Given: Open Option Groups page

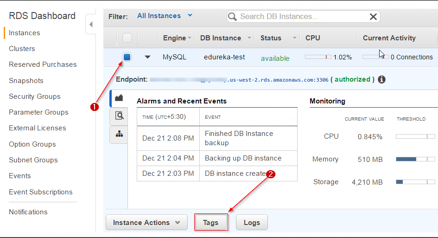Looking at the screenshot, I should click(x=32, y=144).
